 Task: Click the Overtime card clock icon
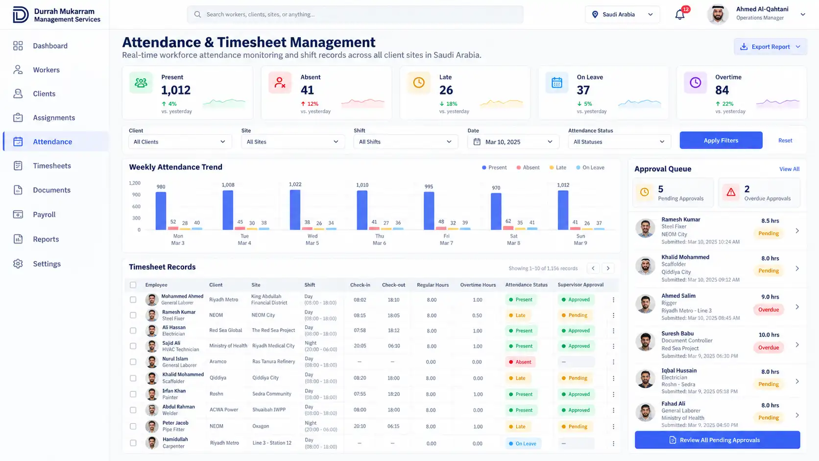696,83
